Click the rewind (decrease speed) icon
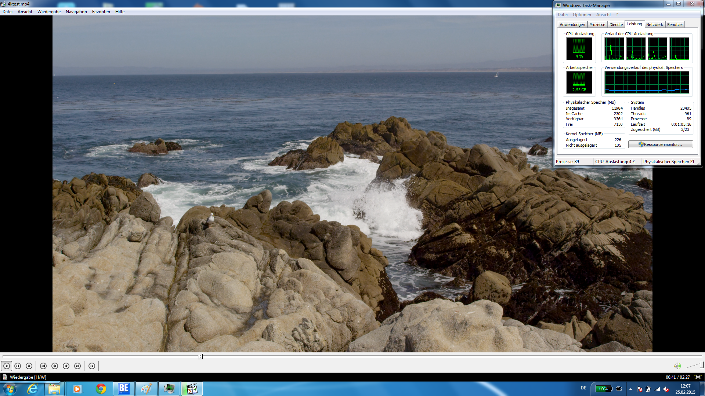 55,366
